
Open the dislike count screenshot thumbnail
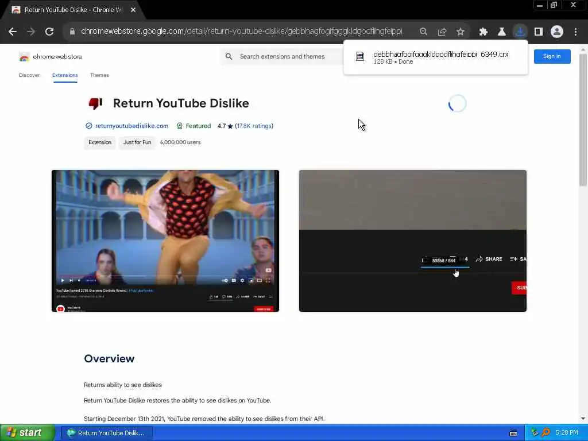click(412, 241)
